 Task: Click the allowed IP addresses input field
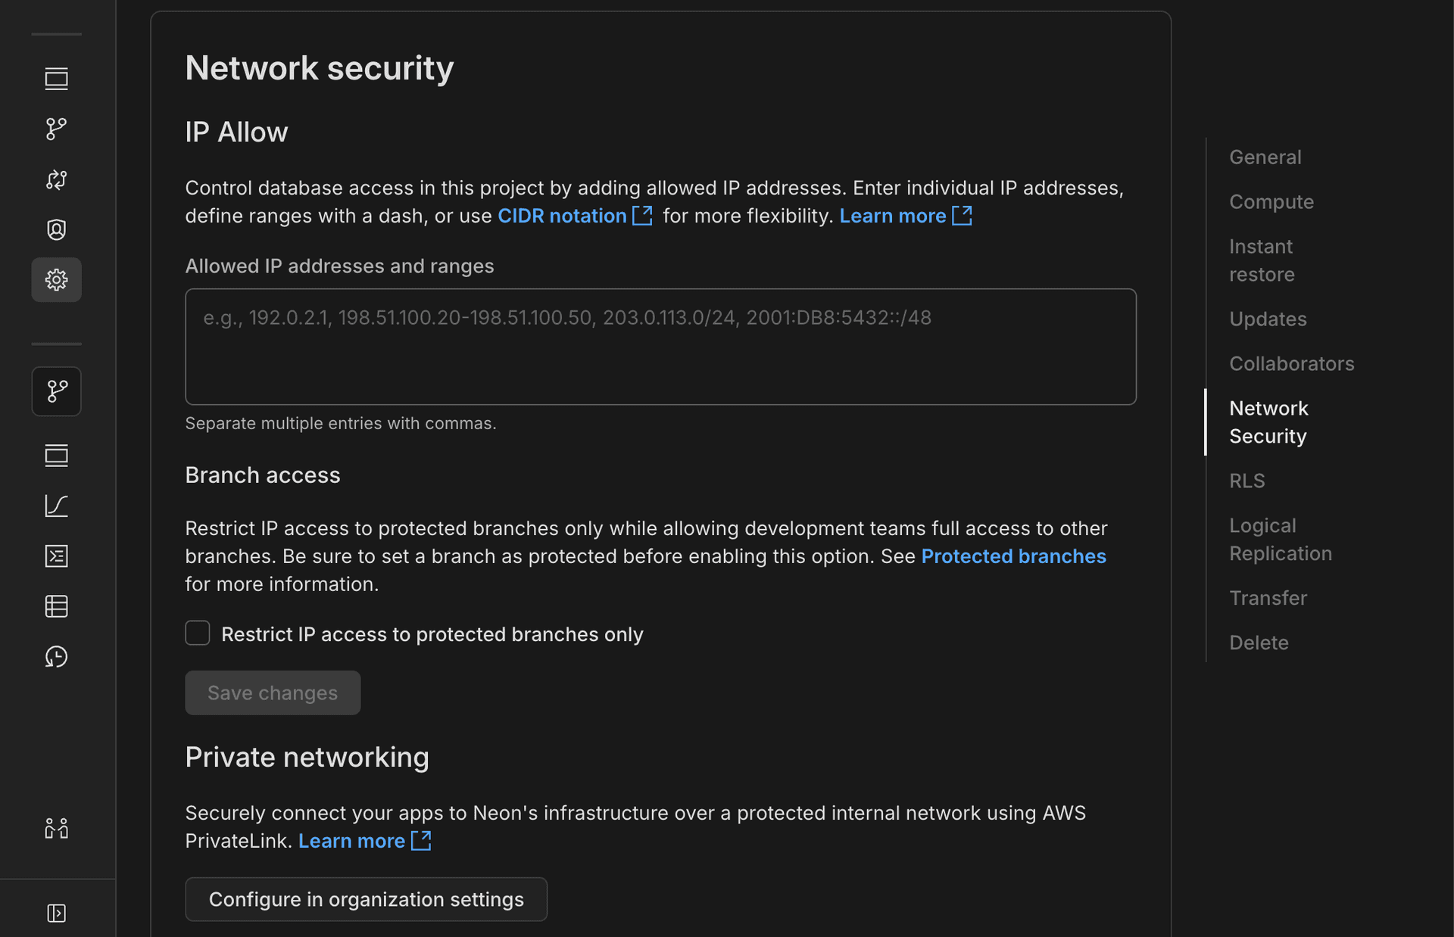(660, 347)
